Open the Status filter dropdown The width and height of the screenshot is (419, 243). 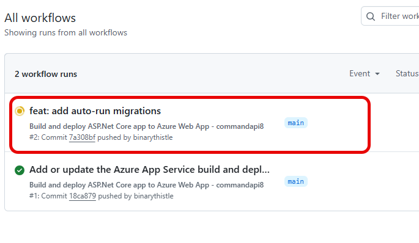click(407, 74)
